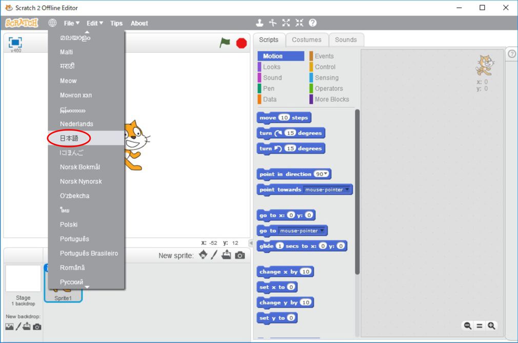Select the Motion block category

[x=281, y=56]
